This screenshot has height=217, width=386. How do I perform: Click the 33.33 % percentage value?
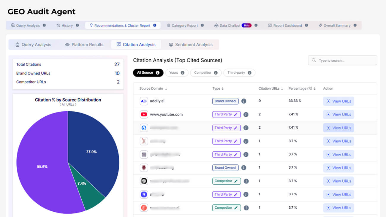click(295, 101)
